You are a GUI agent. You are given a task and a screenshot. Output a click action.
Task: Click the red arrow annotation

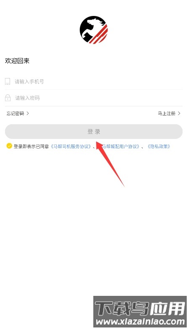pyautogui.click(x=110, y=164)
